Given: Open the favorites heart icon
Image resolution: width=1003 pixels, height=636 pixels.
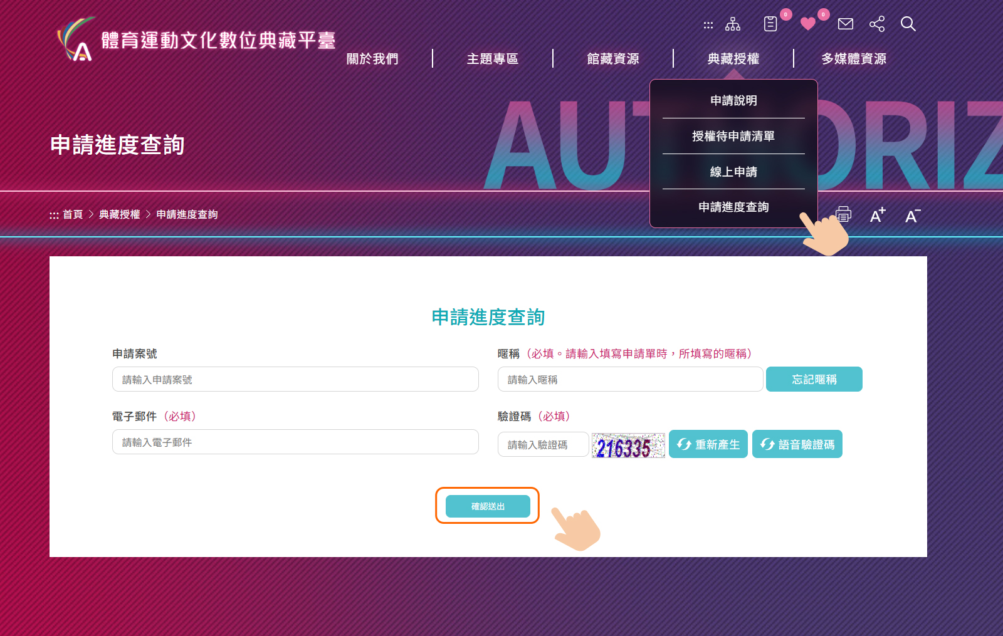Looking at the screenshot, I should click(x=808, y=24).
